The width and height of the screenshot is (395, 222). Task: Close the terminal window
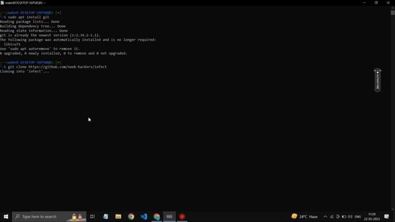[x=388, y=2]
